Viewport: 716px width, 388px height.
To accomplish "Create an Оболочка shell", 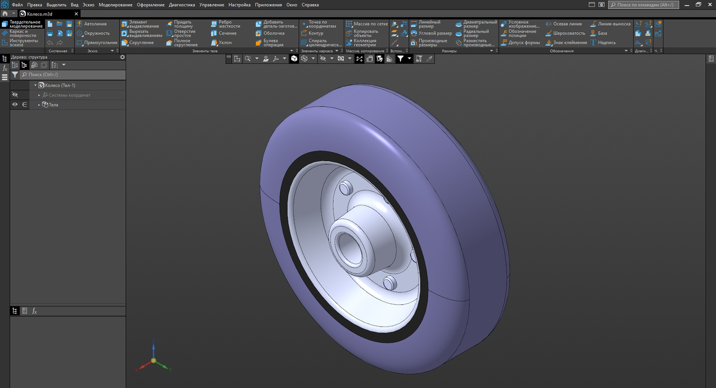I will [x=270, y=33].
